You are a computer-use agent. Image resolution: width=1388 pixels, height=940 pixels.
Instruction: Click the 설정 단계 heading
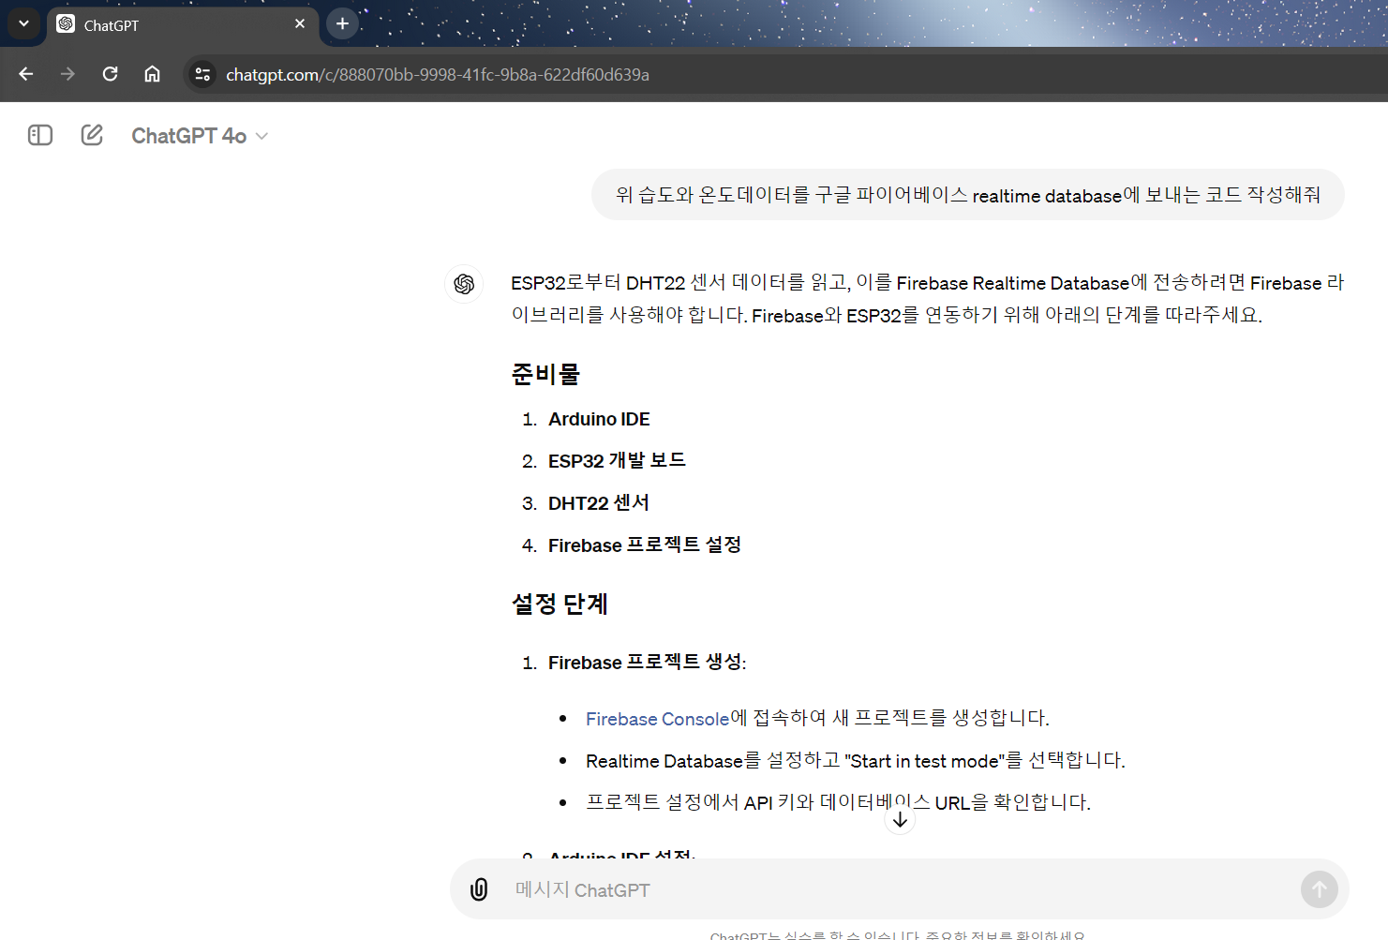coord(560,604)
